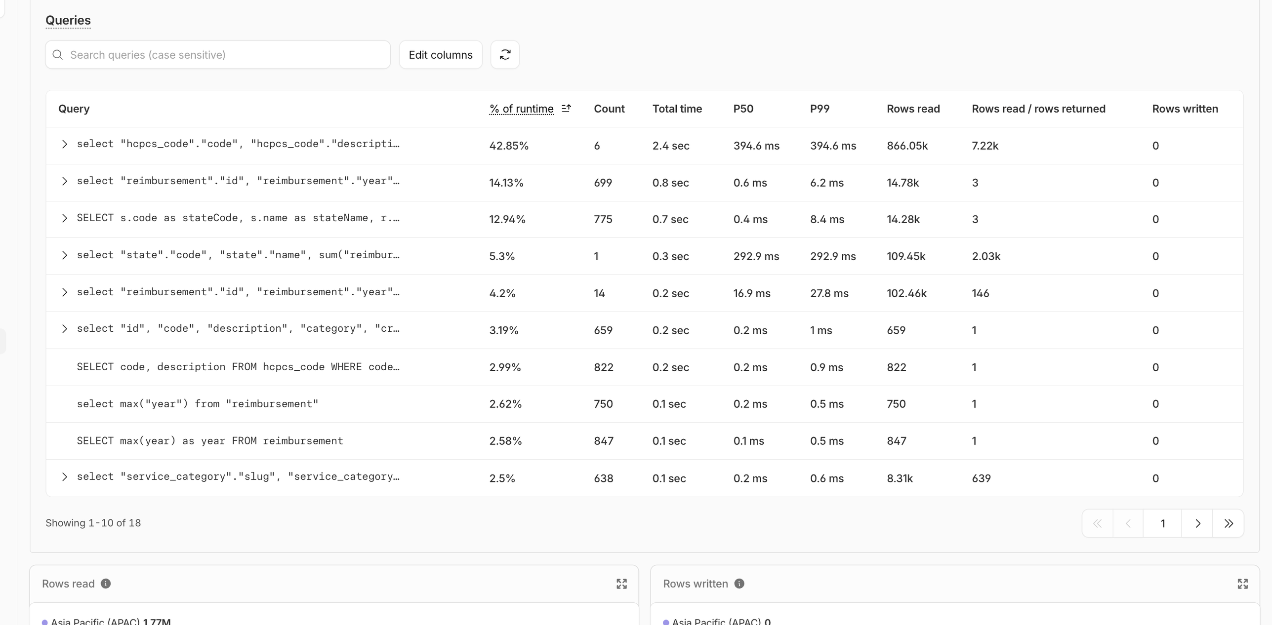The width and height of the screenshot is (1272, 625).
Task: Click the Edit columns button
Action: [441, 54]
